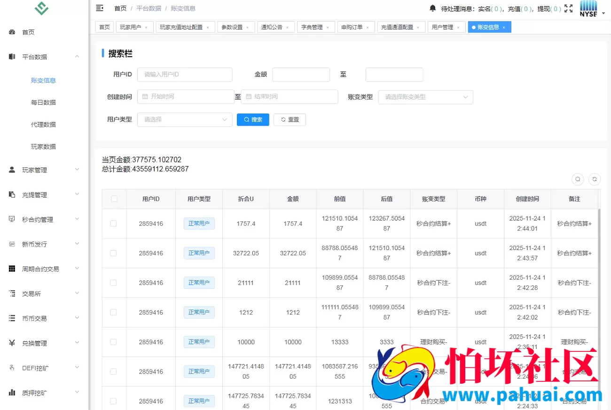The width and height of the screenshot is (611, 410).
Task: Switch to the 玩家充值地址配置 tab
Action: pyautogui.click(x=185, y=27)
